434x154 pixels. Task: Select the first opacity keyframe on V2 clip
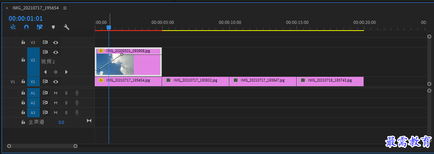click(98, 70)
